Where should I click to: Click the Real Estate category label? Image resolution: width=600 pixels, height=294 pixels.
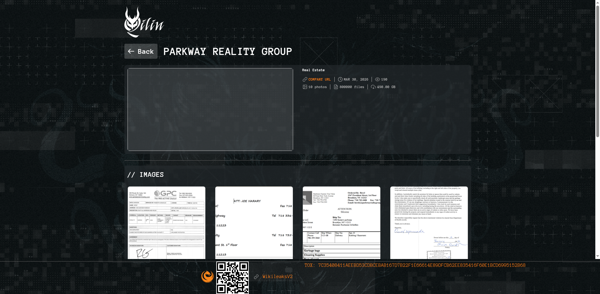click(x=313, y=70)
